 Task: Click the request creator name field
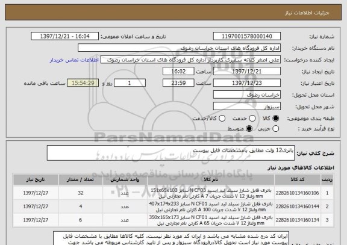click(190, 60)
